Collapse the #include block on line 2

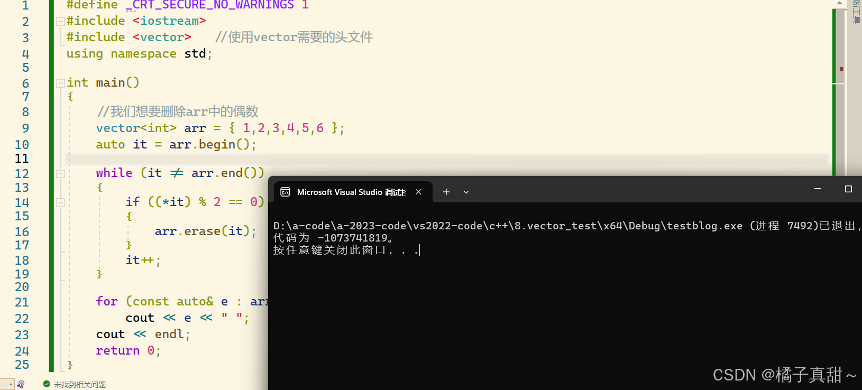point(60,21)
